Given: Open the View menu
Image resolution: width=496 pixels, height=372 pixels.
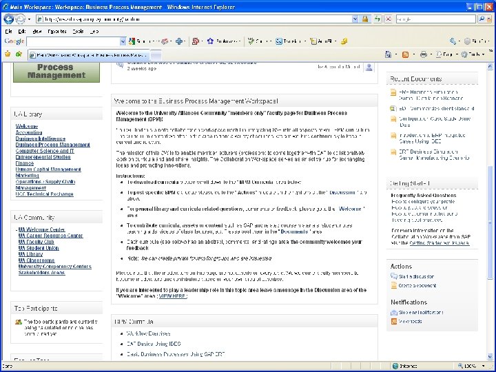Looking at the screenshot, I should coord(37,31).
